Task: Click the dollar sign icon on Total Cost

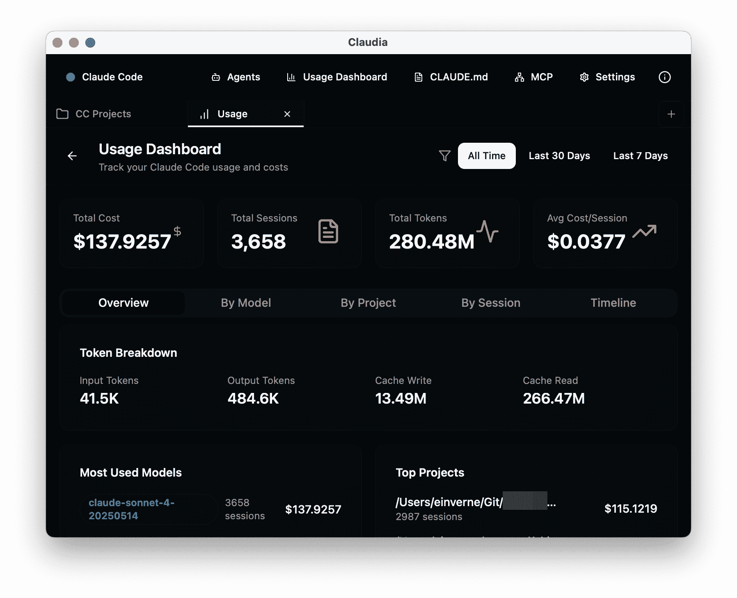Action: point(177,231)
